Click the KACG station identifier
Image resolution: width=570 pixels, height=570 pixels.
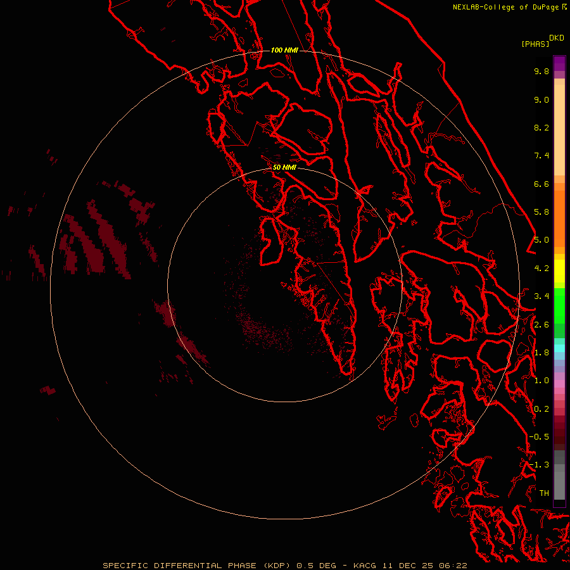click(x=365, y=566)
